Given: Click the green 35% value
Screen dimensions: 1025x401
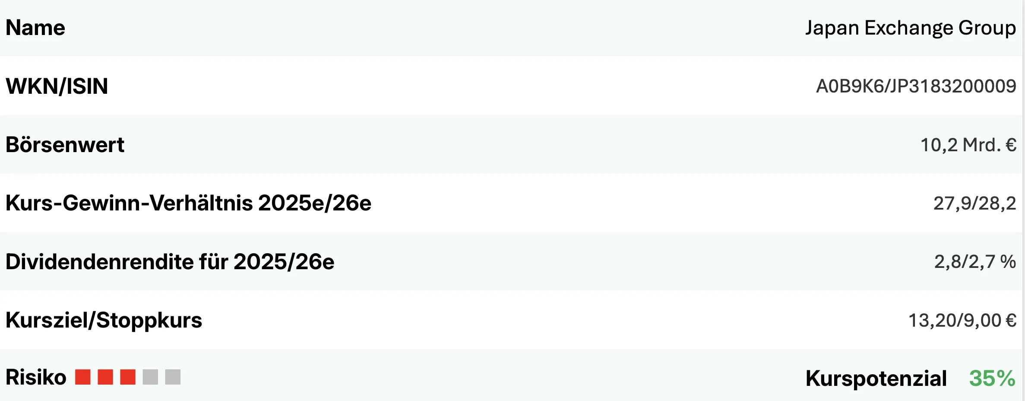Looking at the screenshot, I should click(x=992, y=379).
